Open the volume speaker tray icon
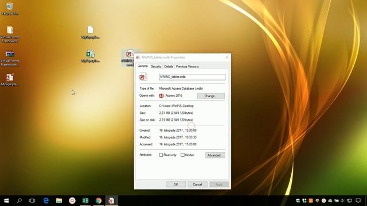Viewport: 367px width, 206px height. [343, 200]
